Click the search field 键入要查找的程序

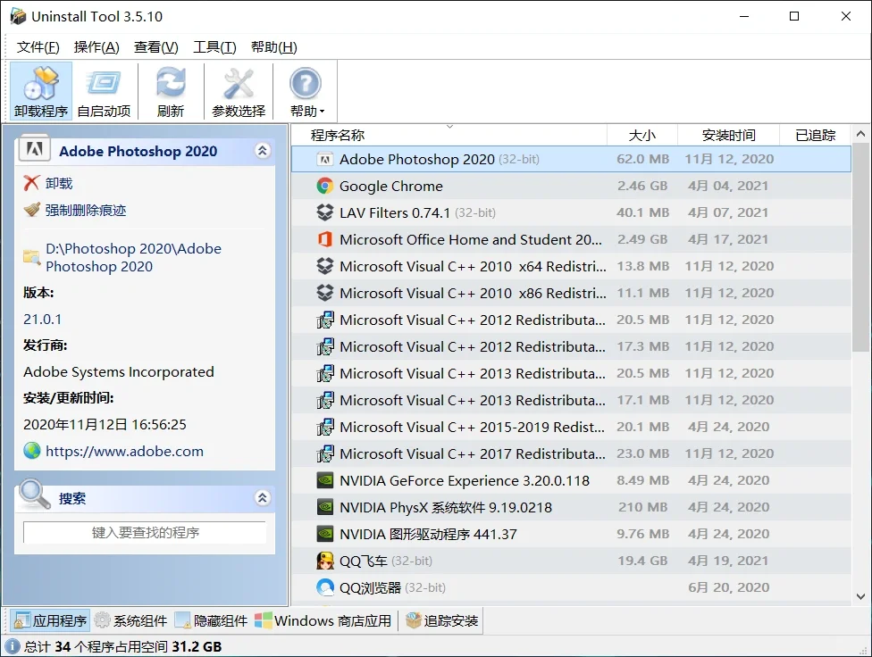pyautogui.click(x=145, y=533)
